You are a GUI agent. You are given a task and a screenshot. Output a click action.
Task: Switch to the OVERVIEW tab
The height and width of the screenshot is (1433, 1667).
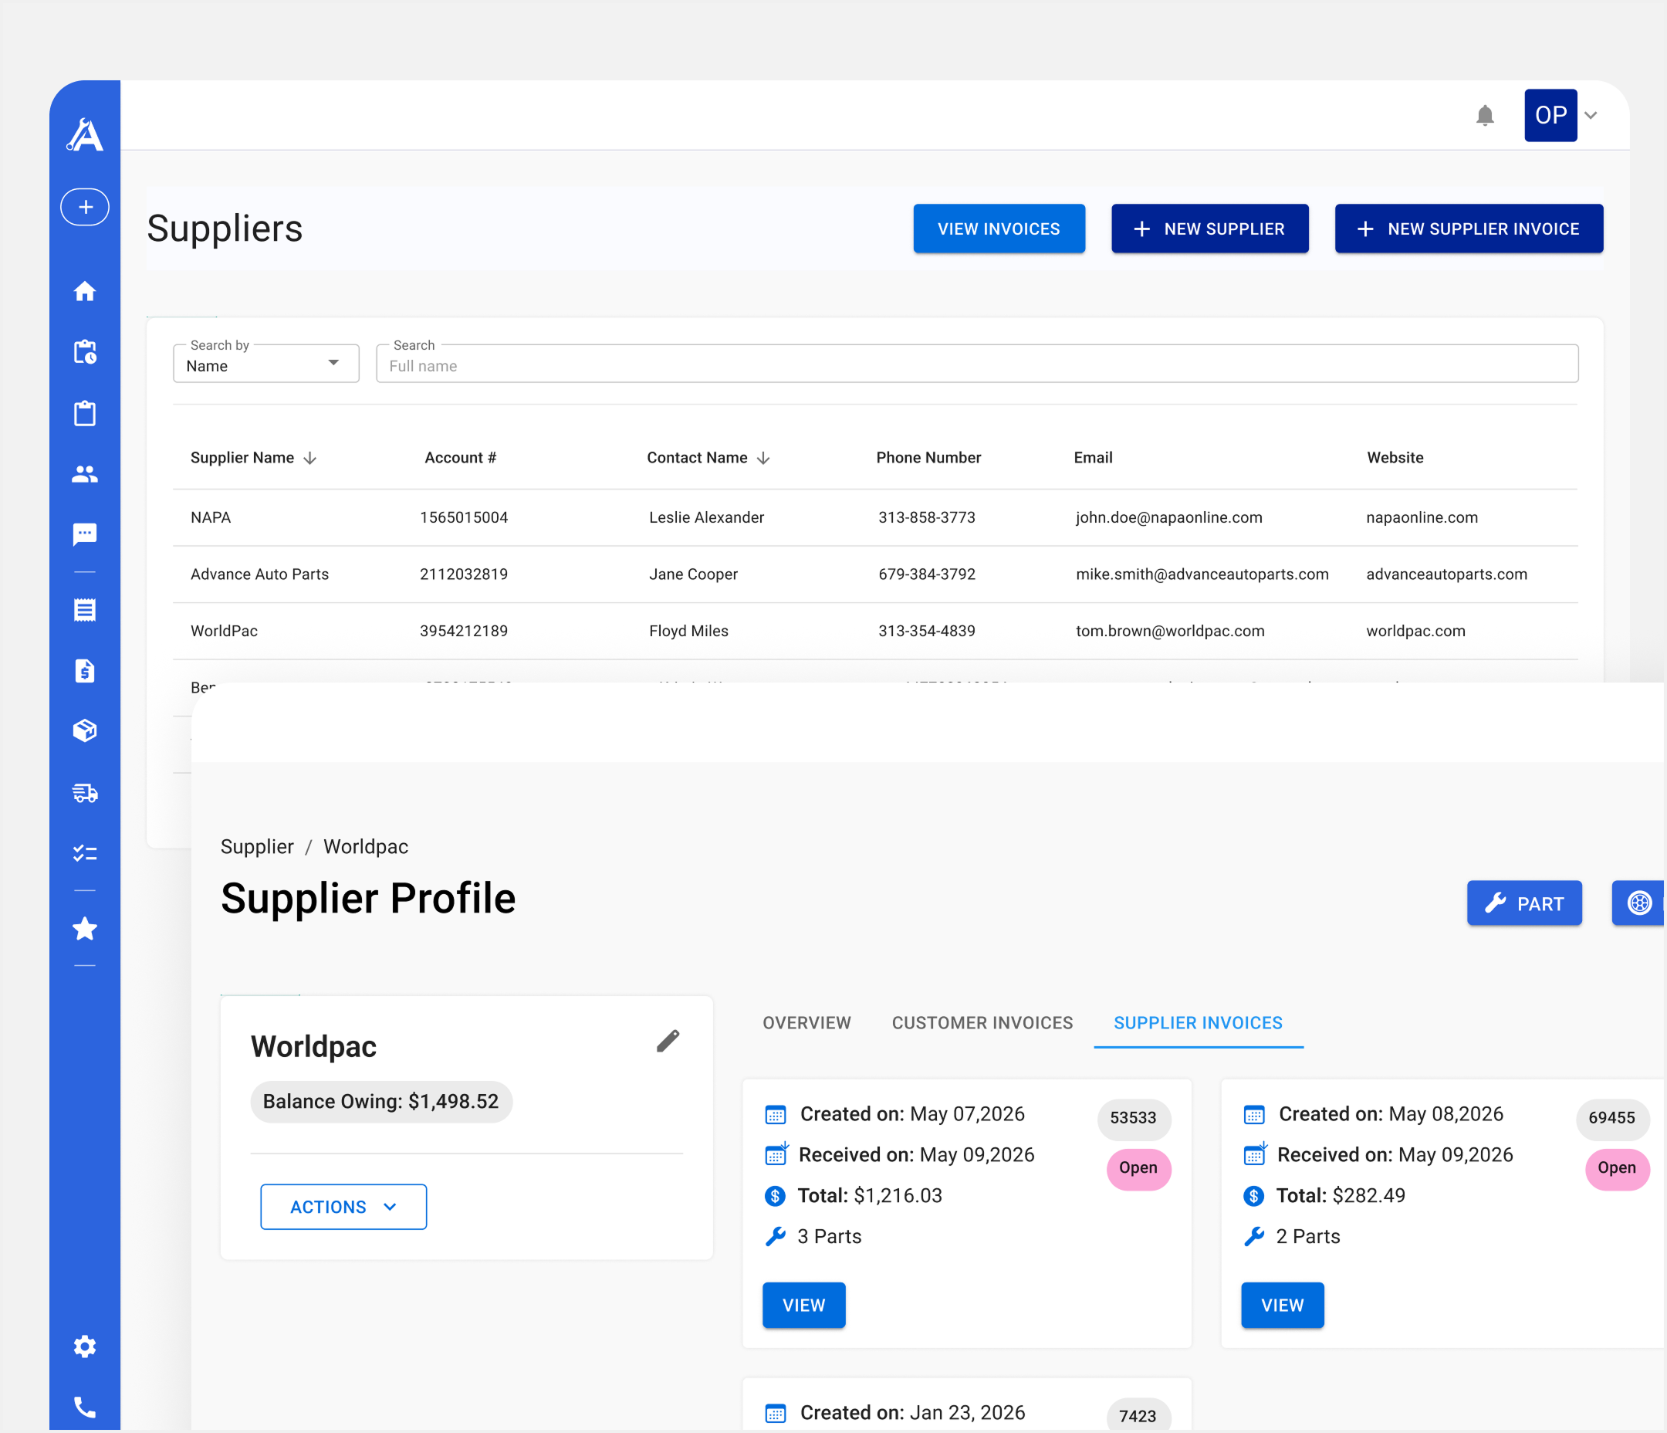coord(806,1022)
